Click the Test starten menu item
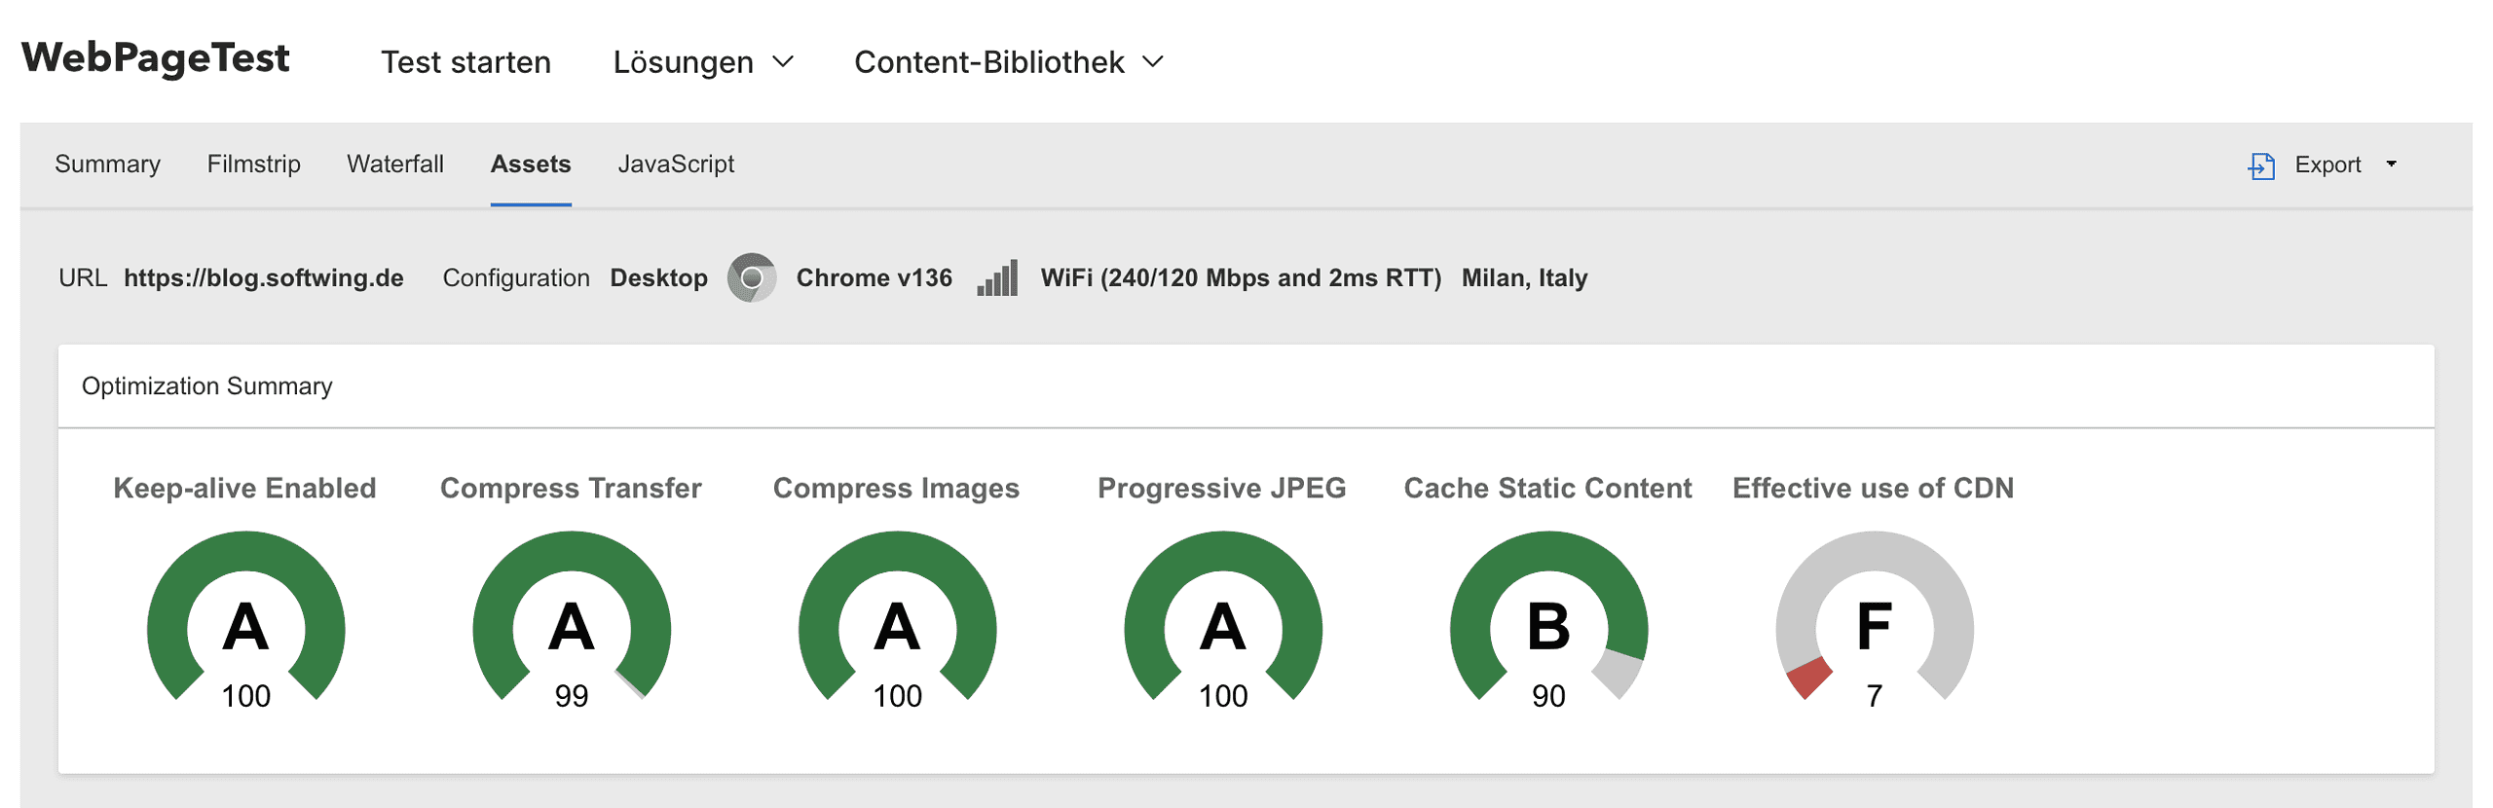The width and height of the screenshot is (2493, 808). click(465, 61)
